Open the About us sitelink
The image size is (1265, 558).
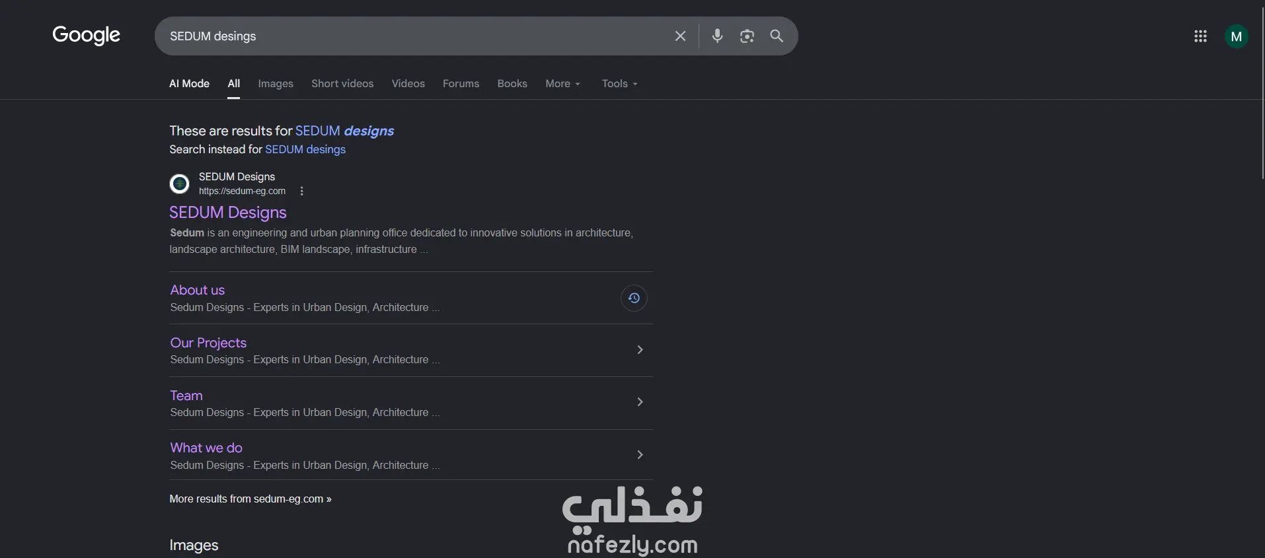[198, 290]
